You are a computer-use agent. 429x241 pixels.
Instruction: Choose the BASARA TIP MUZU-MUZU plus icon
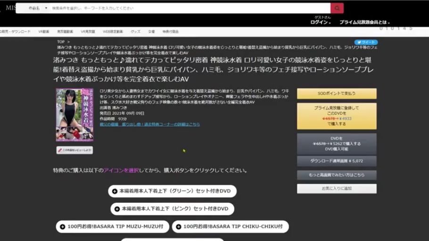(62, 226)
